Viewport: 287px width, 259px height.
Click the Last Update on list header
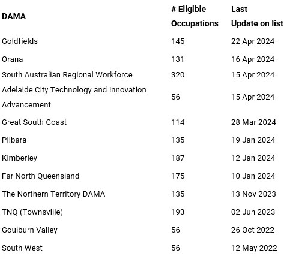(x=257, y=16)
